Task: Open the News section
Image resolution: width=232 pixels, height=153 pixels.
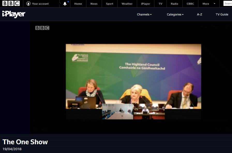Action: coord(94,4)
